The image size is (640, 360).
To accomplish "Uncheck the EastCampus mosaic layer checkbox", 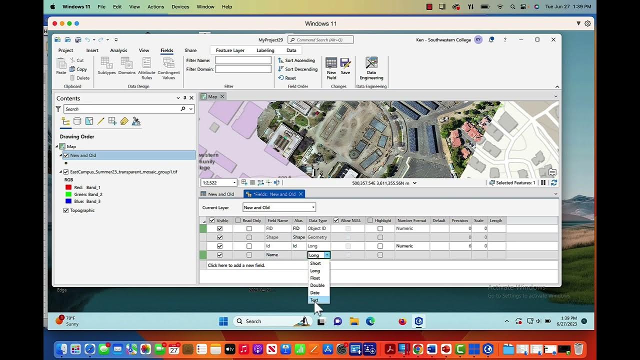I will [x=65, y=172].
